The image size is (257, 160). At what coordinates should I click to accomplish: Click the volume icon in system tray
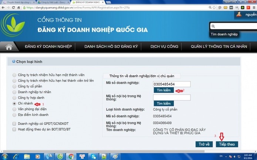click(235, 157)
